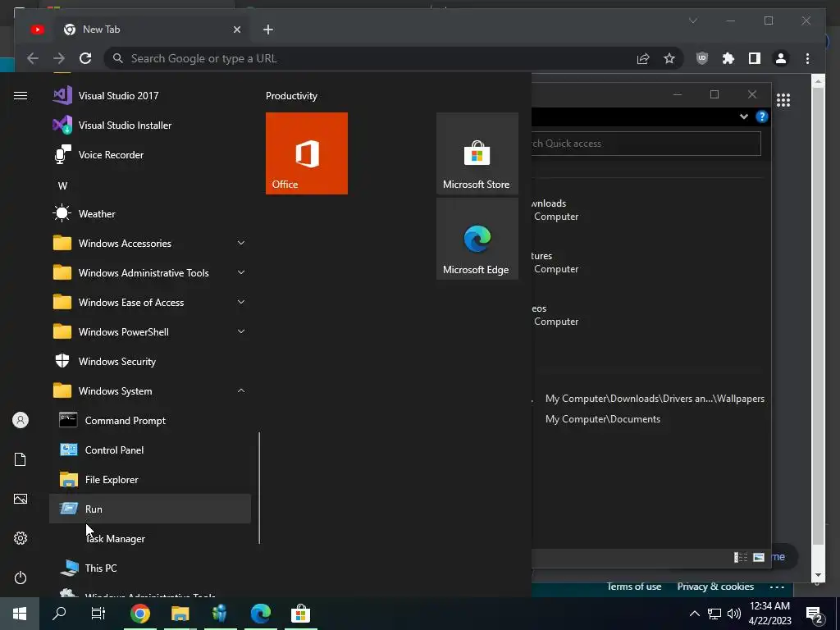Viewport: 840px width, 630px height.
Task: Switch to Chrome on the taskbar
Action: 139,614
